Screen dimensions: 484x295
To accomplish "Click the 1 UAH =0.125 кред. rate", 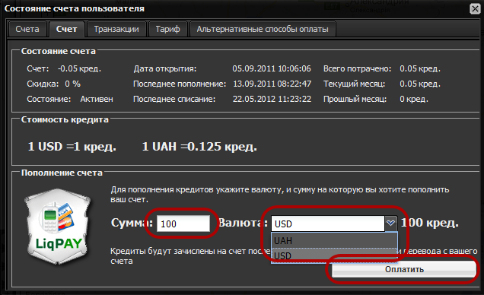I will tap(199, 147).
